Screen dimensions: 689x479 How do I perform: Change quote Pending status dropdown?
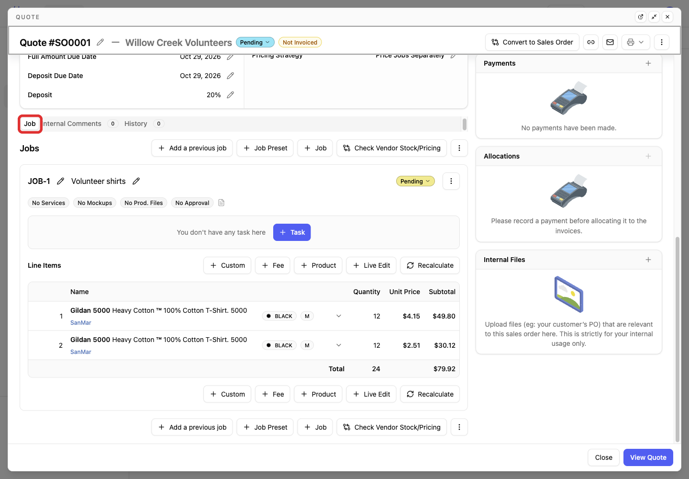coord(255,42)
